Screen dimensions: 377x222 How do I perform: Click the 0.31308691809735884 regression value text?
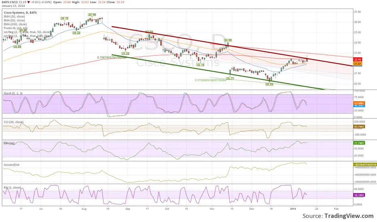[x=210, y=80]
